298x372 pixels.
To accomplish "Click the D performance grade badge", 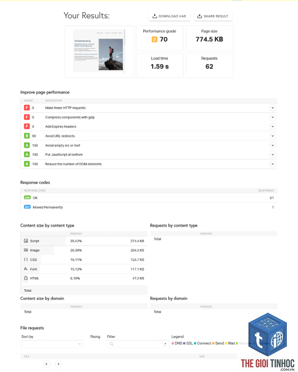I will tap(154, 39).
